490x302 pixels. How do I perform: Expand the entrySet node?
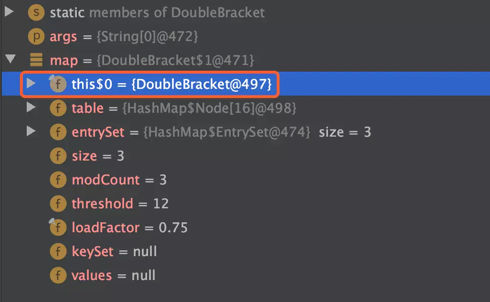point(31,132)
